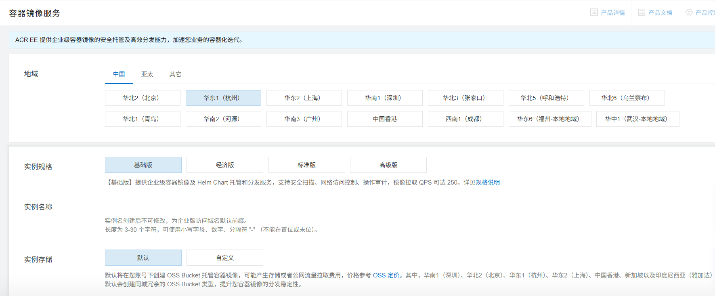
Task: Switch to the 其它 region tab
Action: click(175, 74)
